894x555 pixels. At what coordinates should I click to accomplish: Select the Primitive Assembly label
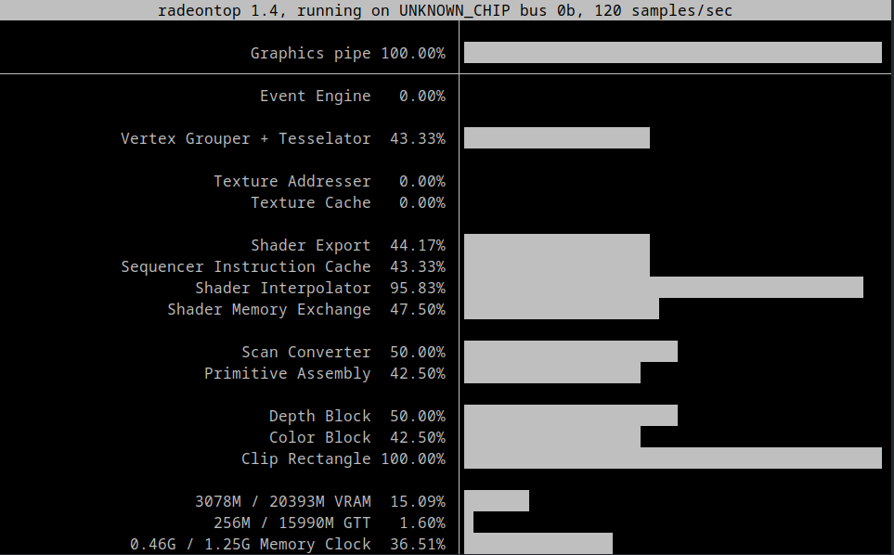pyautogui.click(x=287, y=373)
